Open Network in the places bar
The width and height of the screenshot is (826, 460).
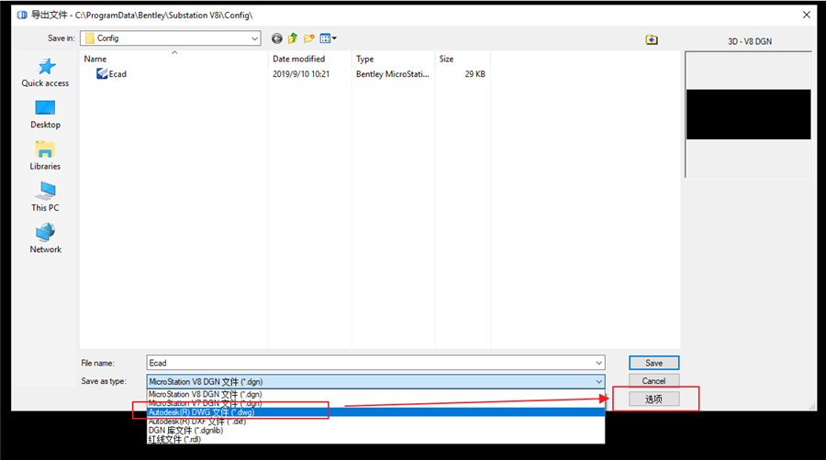coord(45,238)
